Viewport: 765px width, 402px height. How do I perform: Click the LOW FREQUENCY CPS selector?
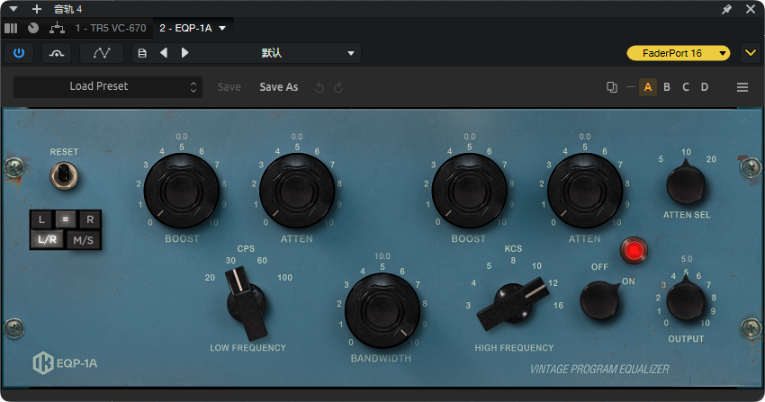[247, 303]
